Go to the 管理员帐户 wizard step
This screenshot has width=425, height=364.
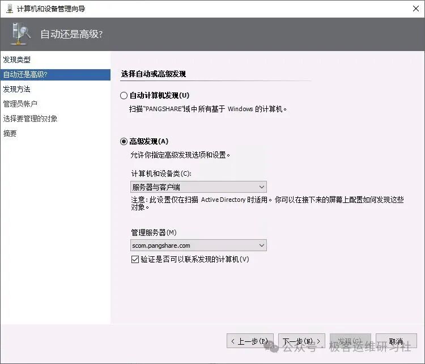pos(20,104)
